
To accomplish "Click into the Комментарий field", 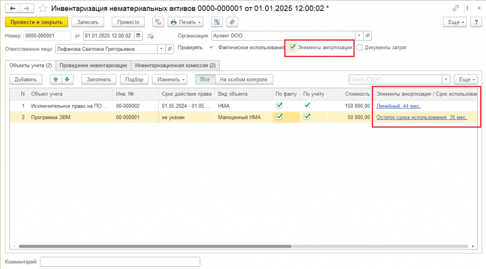I will point(120,262).
